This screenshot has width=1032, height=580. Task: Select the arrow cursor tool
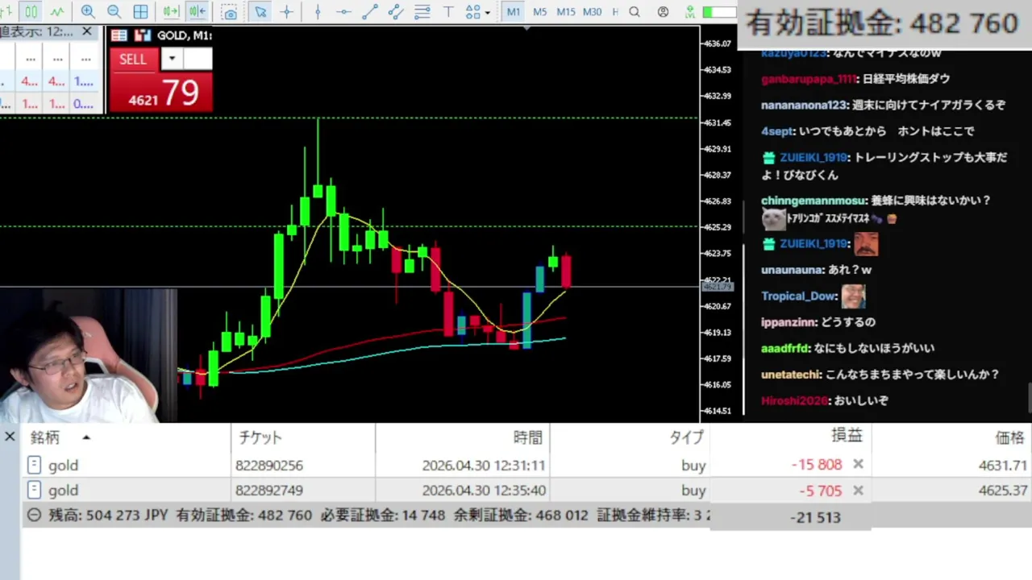coord(260,11)
